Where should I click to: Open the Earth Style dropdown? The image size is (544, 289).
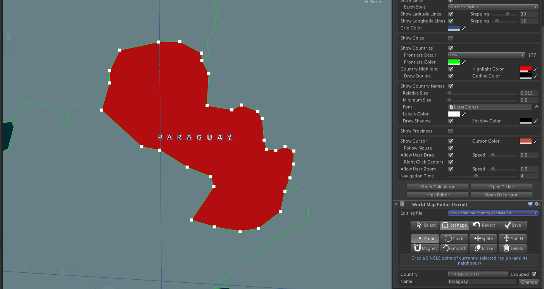coord(493,7)
